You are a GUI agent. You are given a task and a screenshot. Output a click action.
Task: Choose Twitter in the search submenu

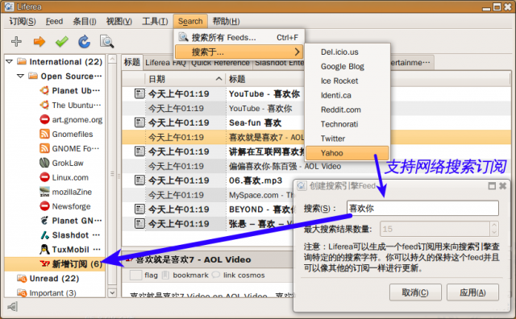click(347, 139)
